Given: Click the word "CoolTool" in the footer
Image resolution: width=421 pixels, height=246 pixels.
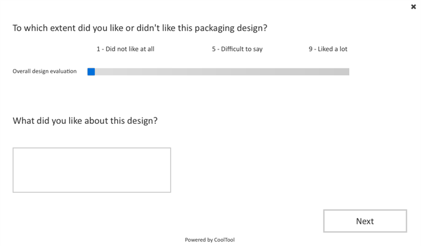Looking at the screenshot, I should [x=224, y=240].
